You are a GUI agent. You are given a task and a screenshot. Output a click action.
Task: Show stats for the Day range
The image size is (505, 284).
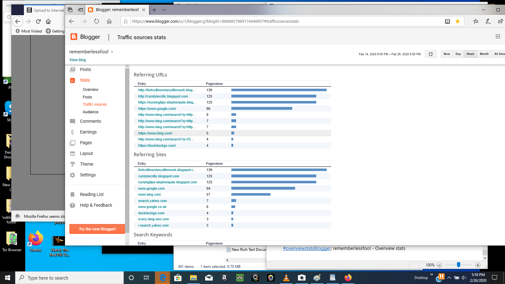458,54
